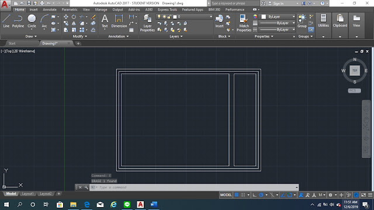This screenshot has width=374, height=210.
Task: Click the Customization menu icon in status bar
Action: [x=370, y=195]
